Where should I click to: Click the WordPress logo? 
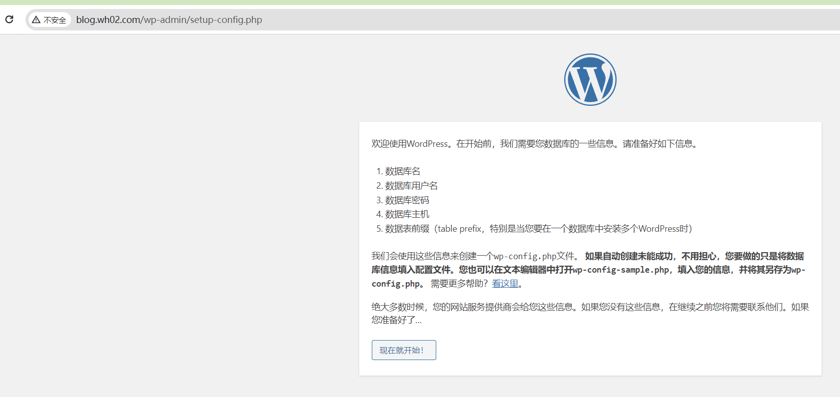[x=590, y=79]
